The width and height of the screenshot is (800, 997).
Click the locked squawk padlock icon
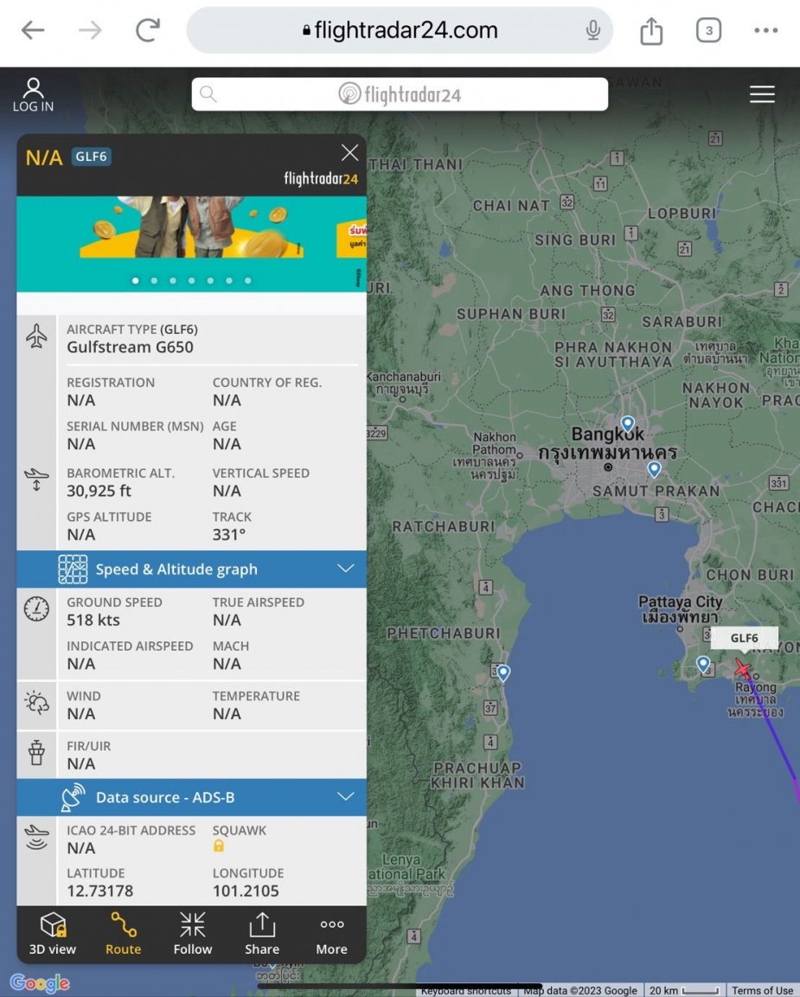[x=219, y=846]
